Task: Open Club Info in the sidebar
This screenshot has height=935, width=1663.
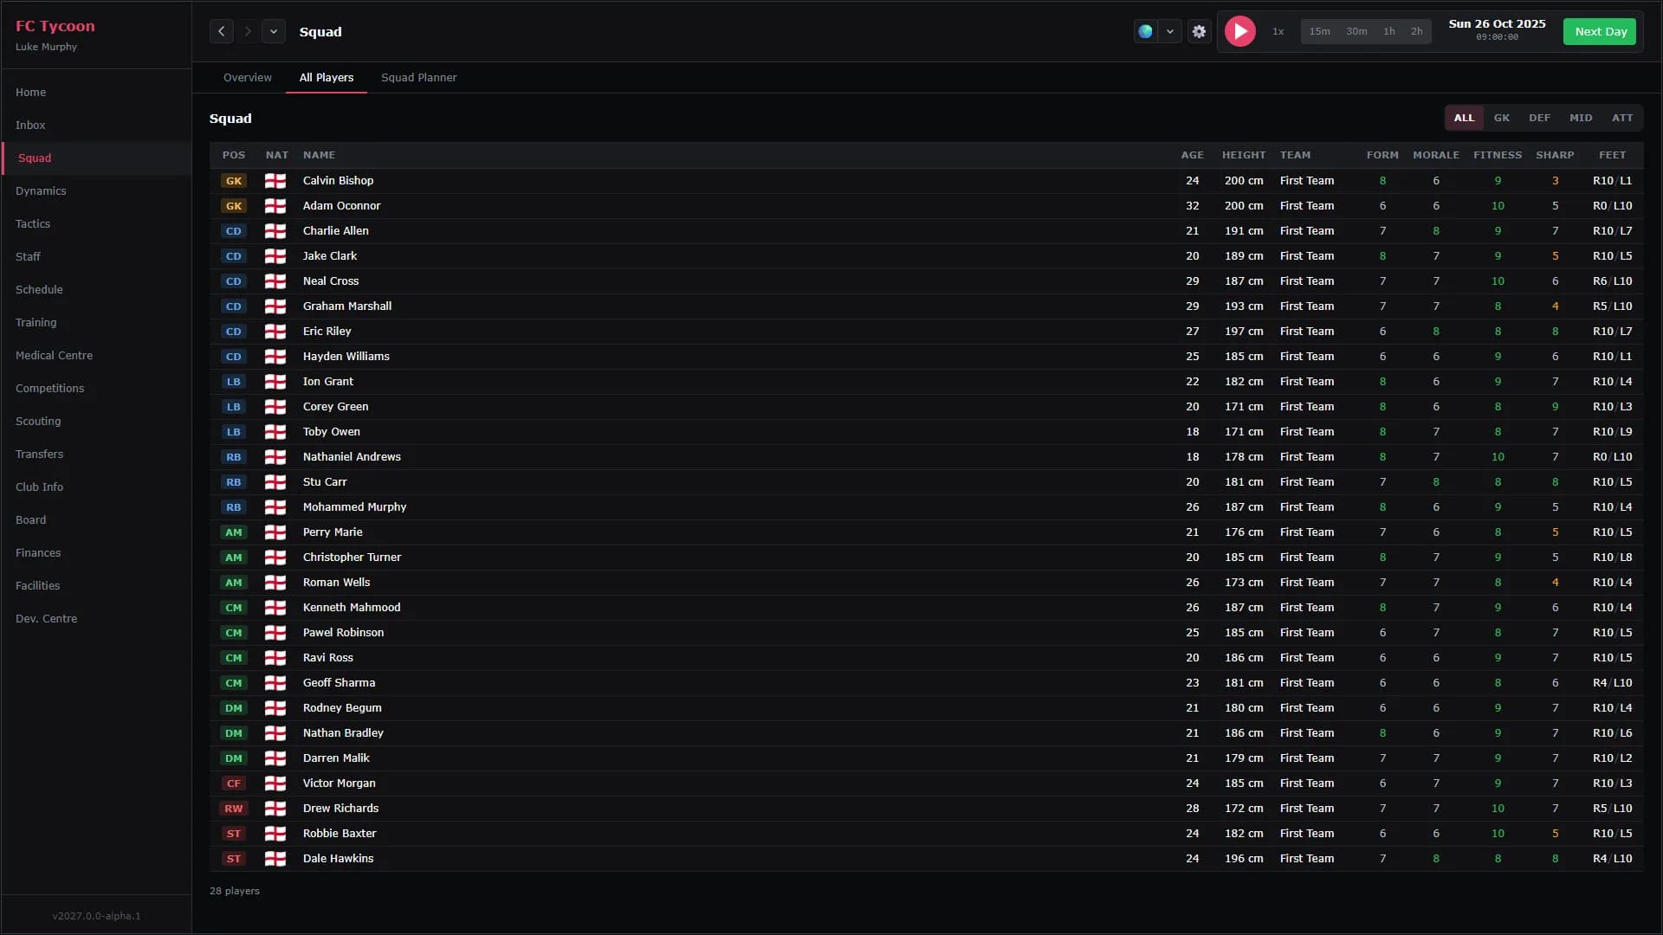Action: point(96,487)
